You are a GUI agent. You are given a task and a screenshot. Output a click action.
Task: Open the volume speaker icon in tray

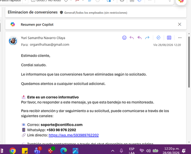(148, 151)
